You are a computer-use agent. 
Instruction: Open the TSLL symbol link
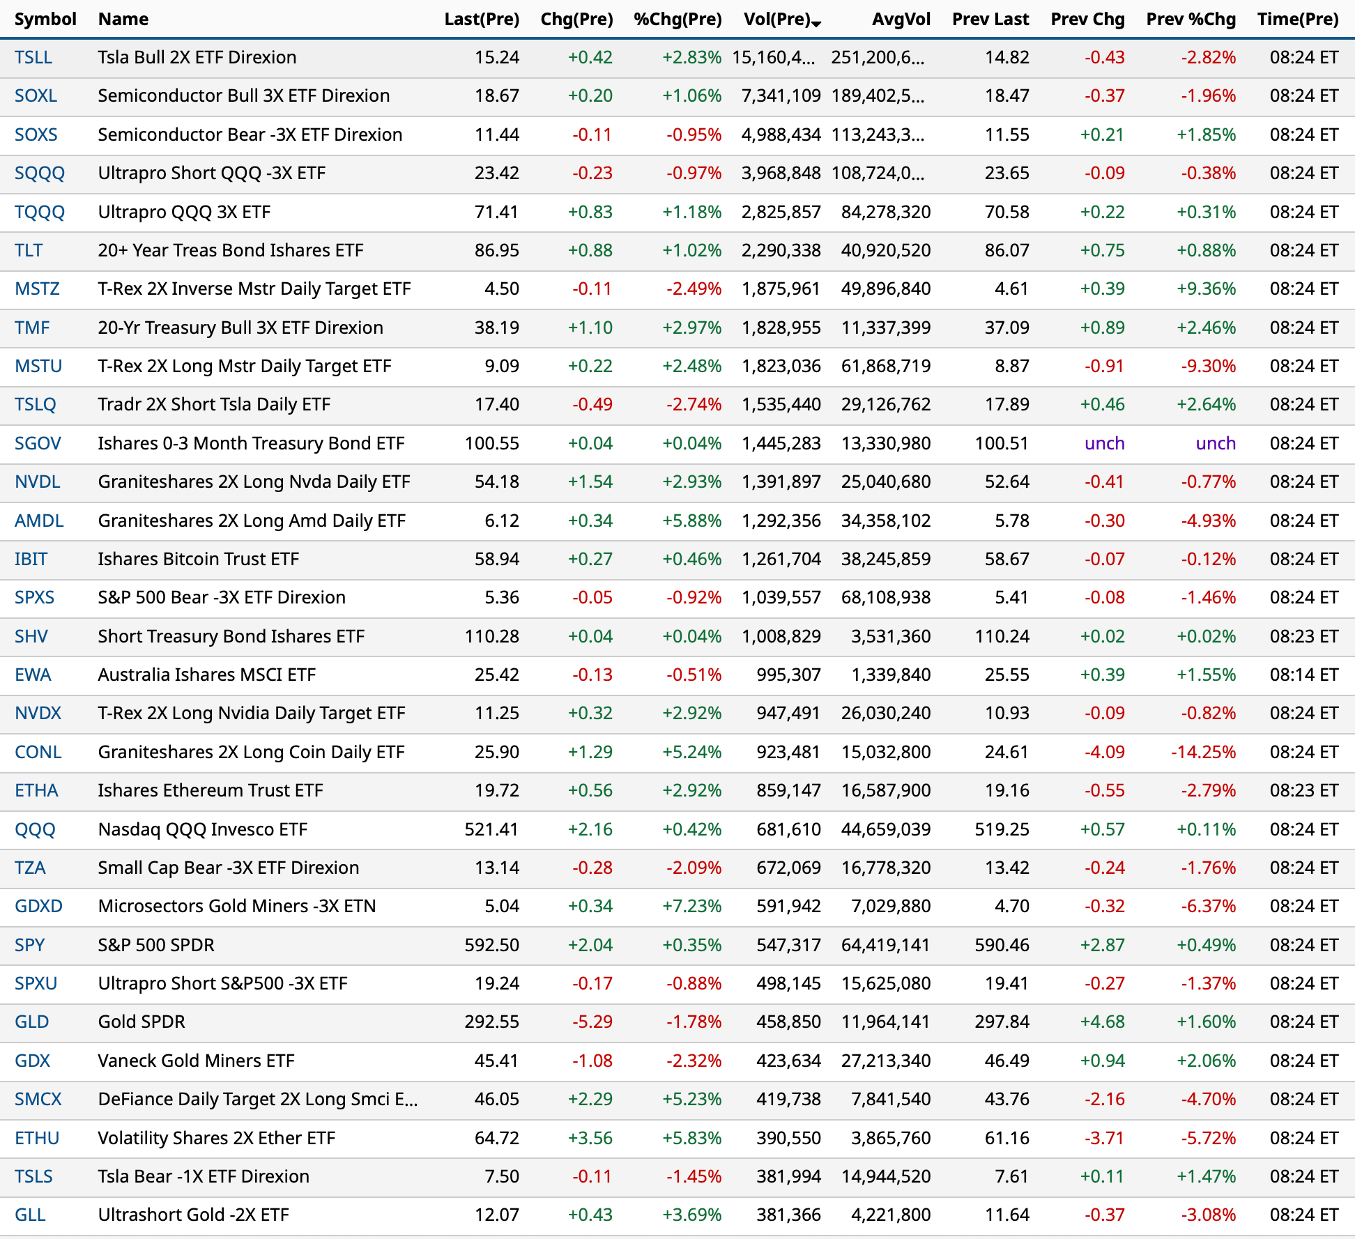tap(33, 57)
